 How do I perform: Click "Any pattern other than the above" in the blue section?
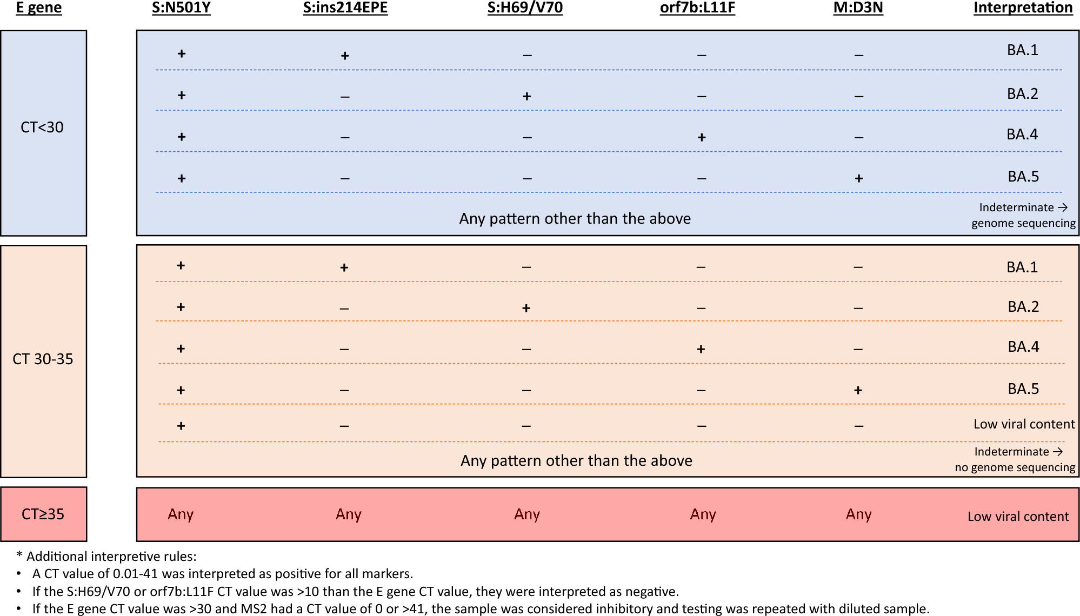tap(575, 218)
